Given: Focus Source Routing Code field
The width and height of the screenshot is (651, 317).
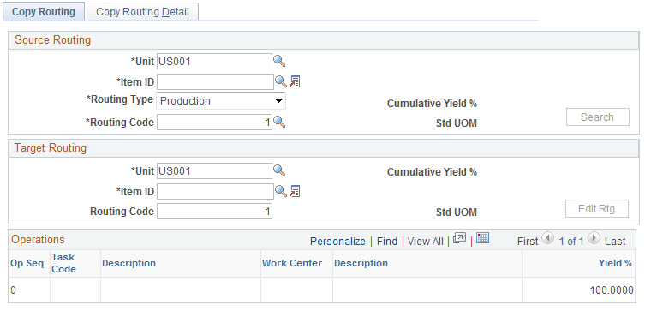Looking at the screenshot, I should coord(214,123).
